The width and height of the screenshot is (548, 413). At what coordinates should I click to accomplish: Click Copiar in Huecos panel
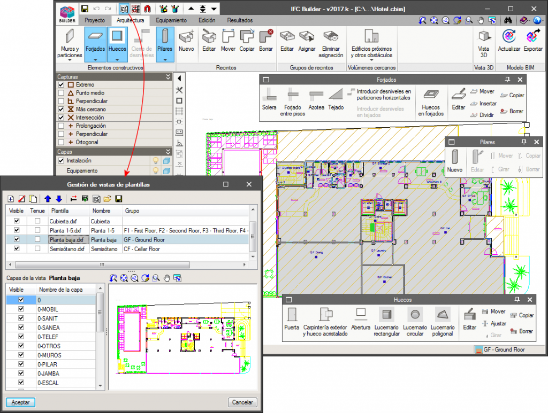point(522,315)
